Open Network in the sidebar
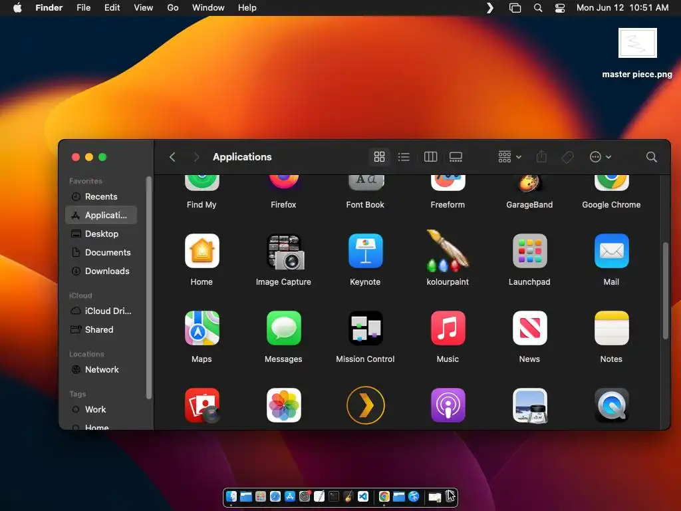 [101, 369]
